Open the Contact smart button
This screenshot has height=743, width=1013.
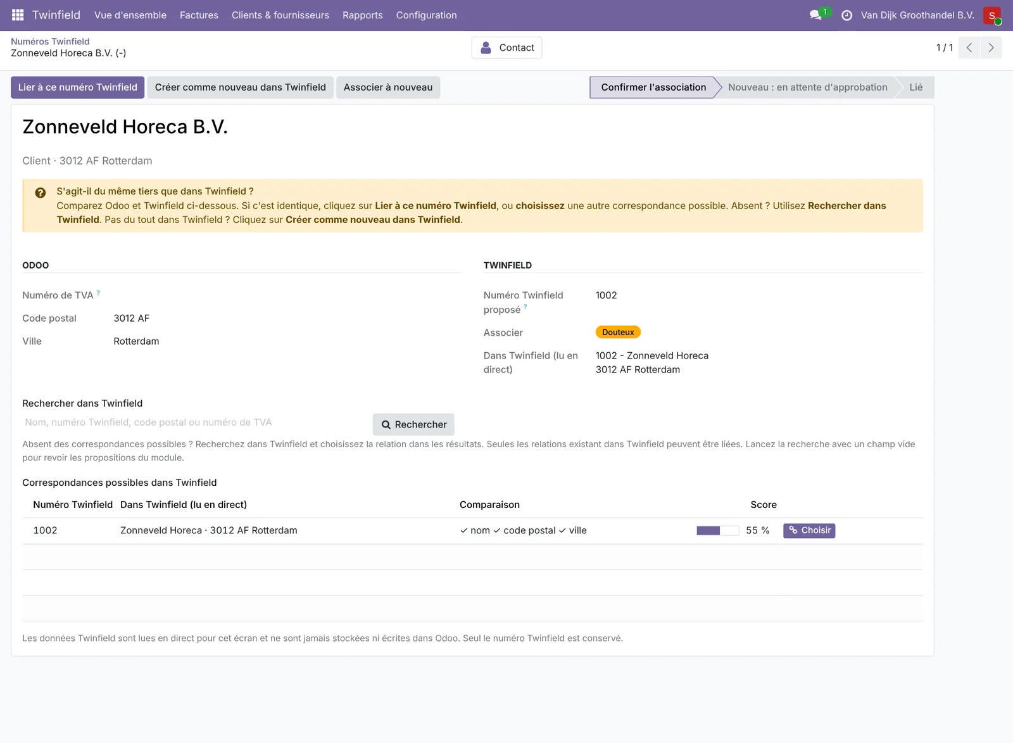pos(507,48)
